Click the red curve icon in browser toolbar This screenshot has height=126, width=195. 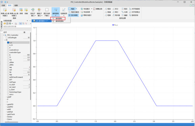click(26, 24)
